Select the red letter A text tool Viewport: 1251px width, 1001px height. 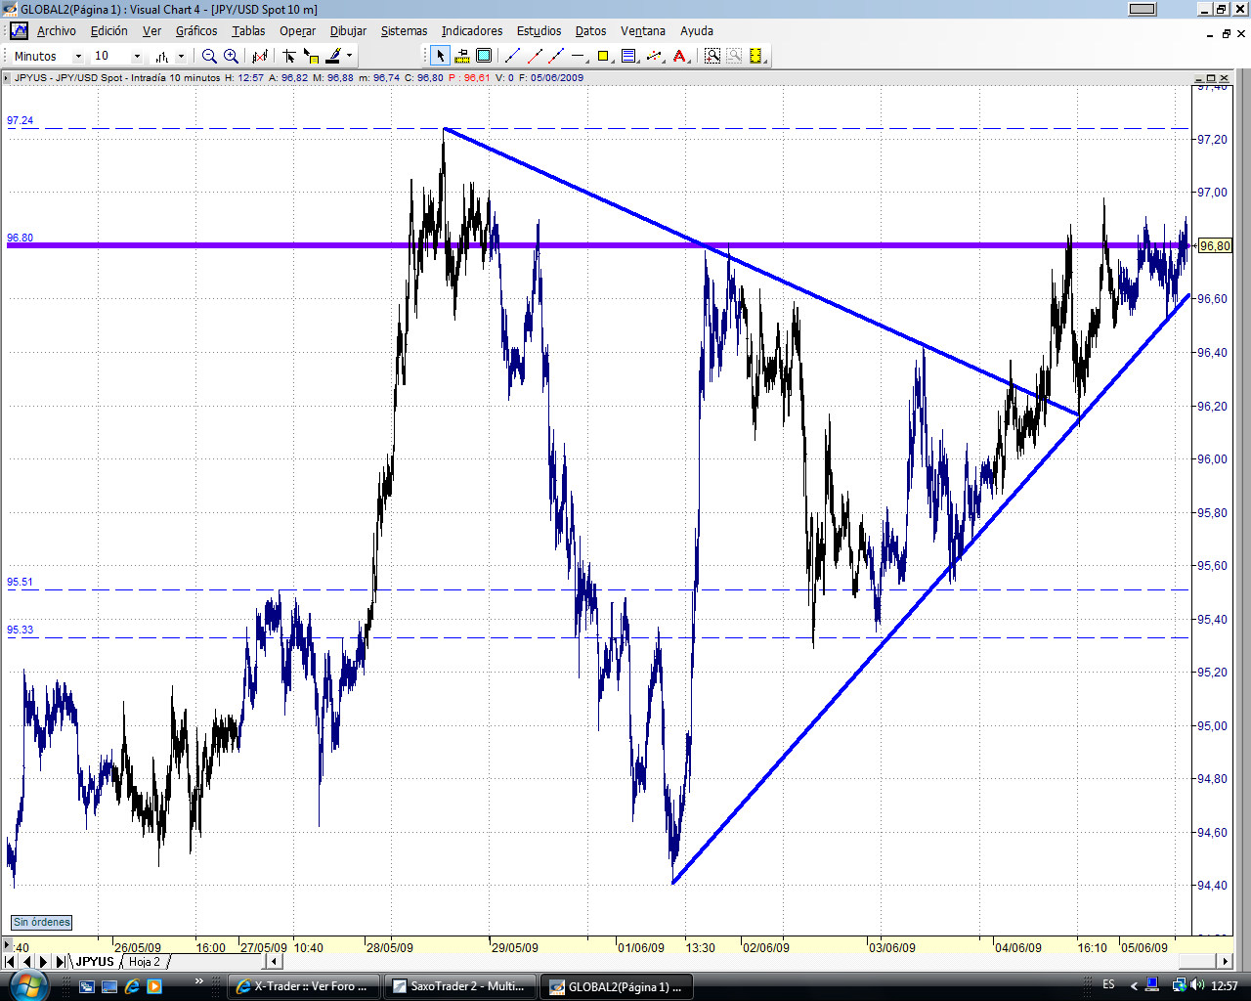point(680,57)
